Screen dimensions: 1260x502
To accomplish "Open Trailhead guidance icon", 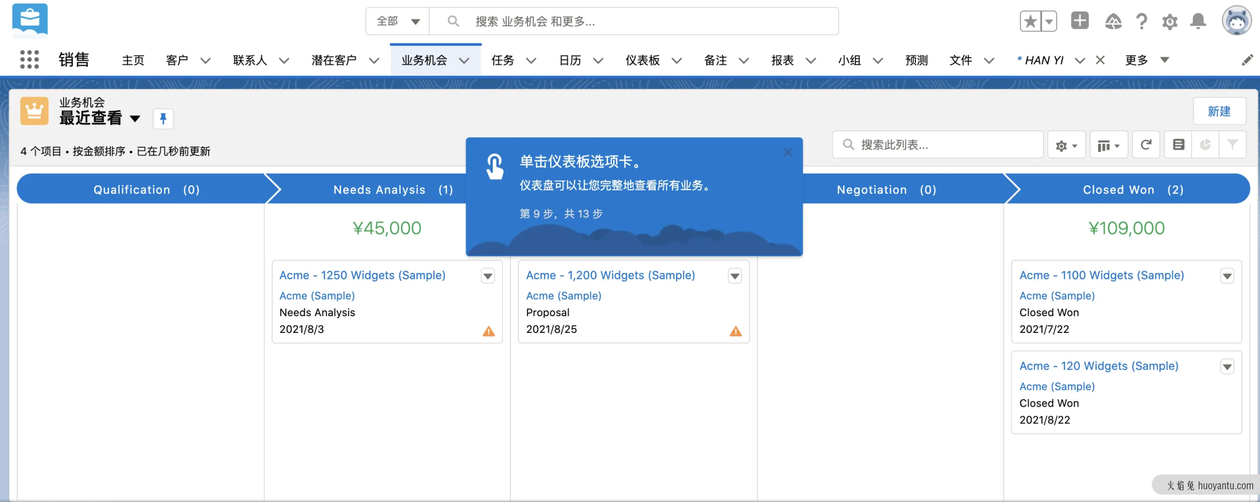I will pyautogui.click(x=1113, y=21).
